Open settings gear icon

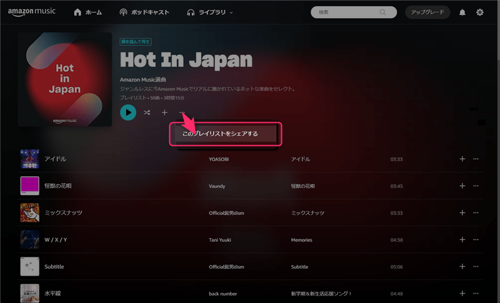point(479,12)
